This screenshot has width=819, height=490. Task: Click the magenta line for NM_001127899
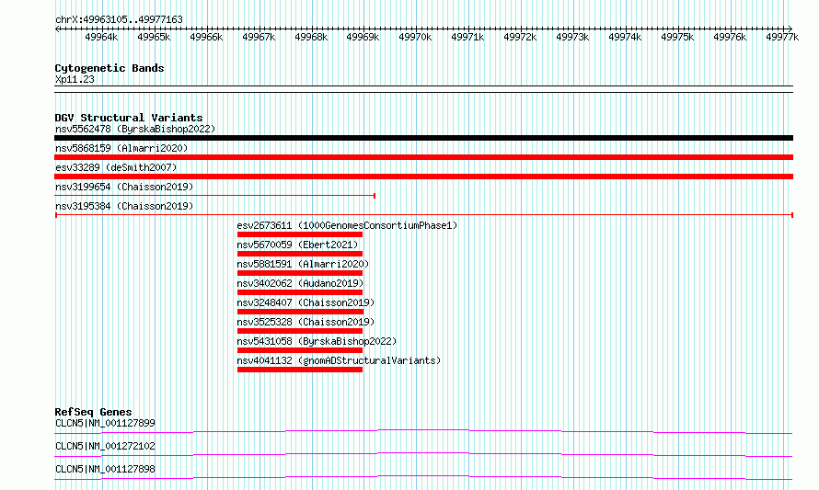(x=423, y=430)
